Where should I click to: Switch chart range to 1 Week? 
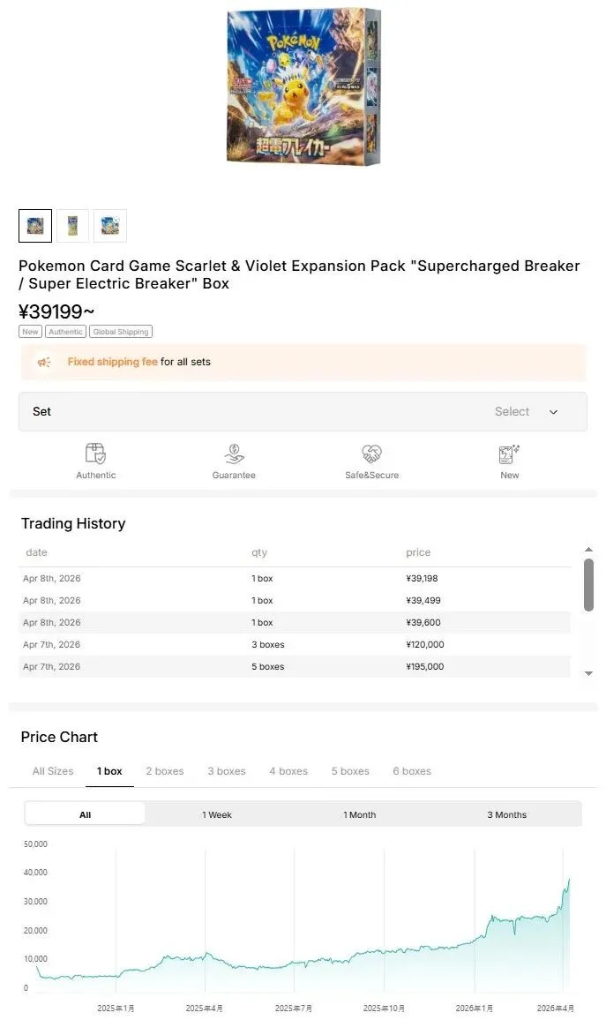(217, 814)
